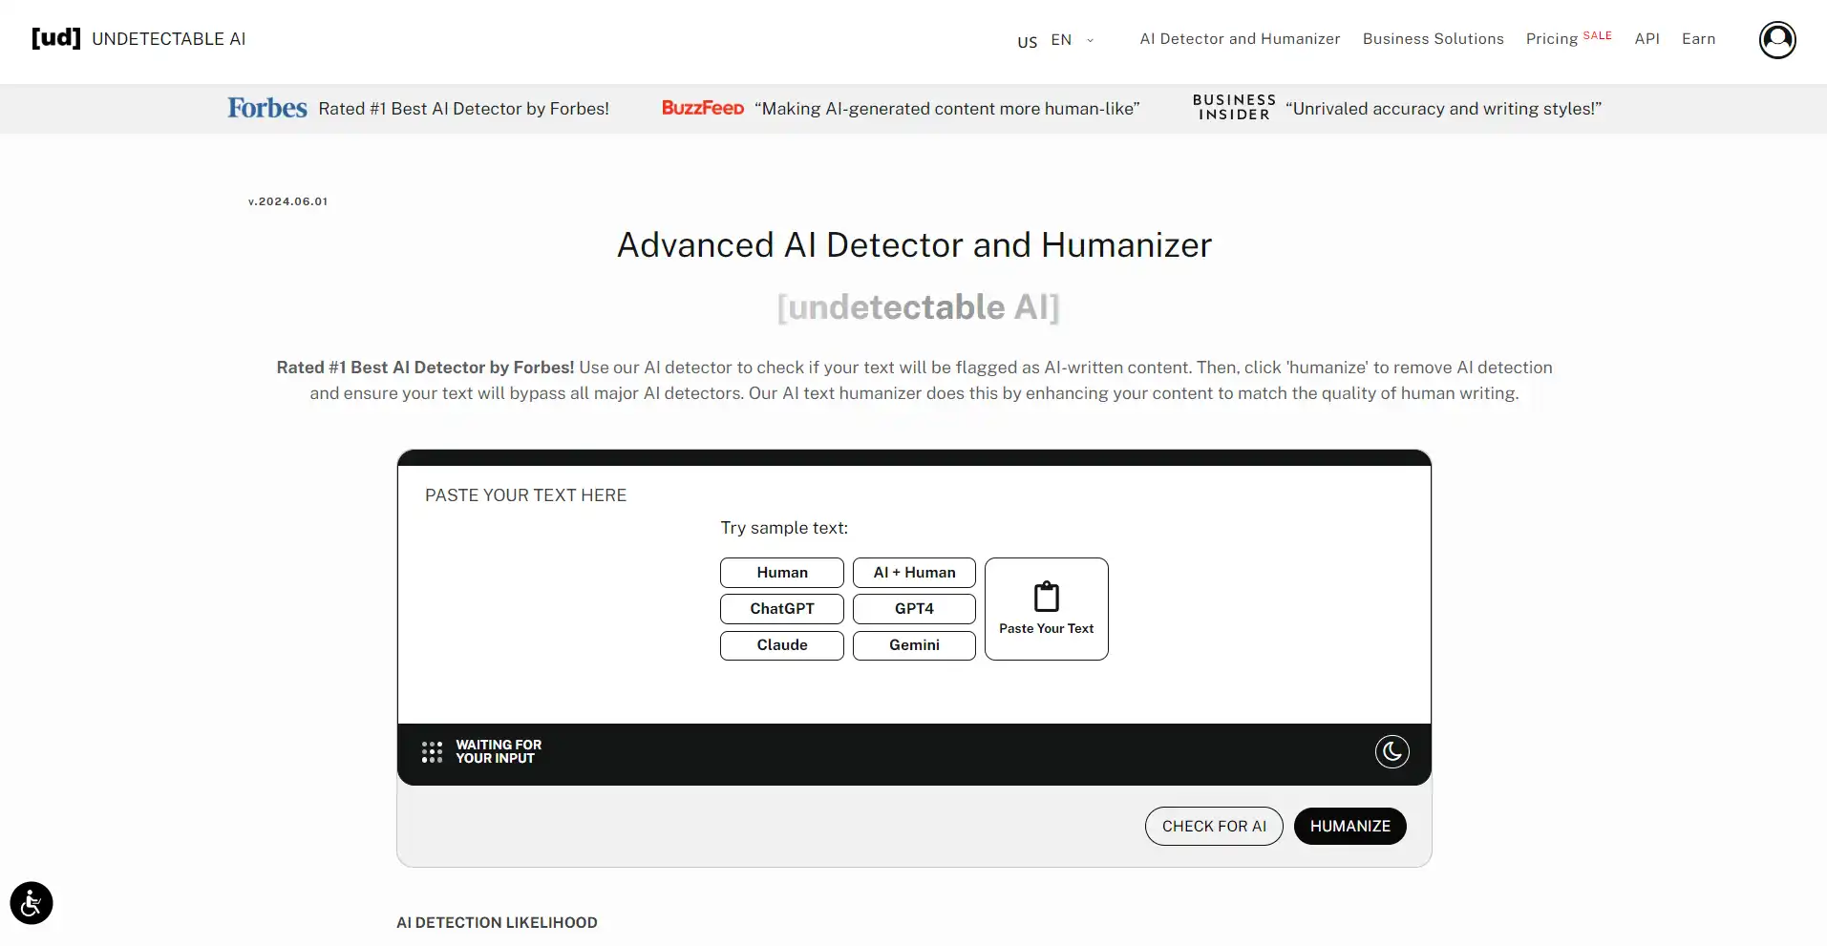Load the Human sample text
Image resolution: width=1827 pixels, height=946 pixels.
pos(782,573)
